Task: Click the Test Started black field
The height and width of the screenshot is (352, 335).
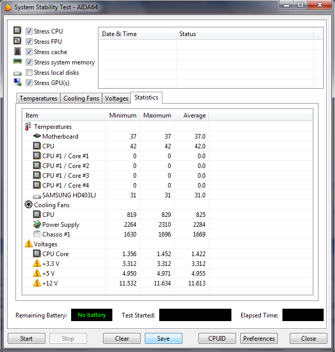Action: point(195,315)
